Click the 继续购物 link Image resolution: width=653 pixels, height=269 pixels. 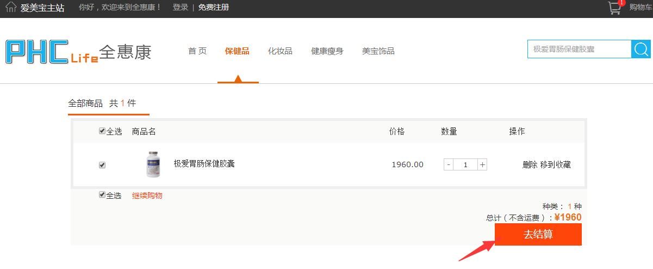[x=147, y=196]
